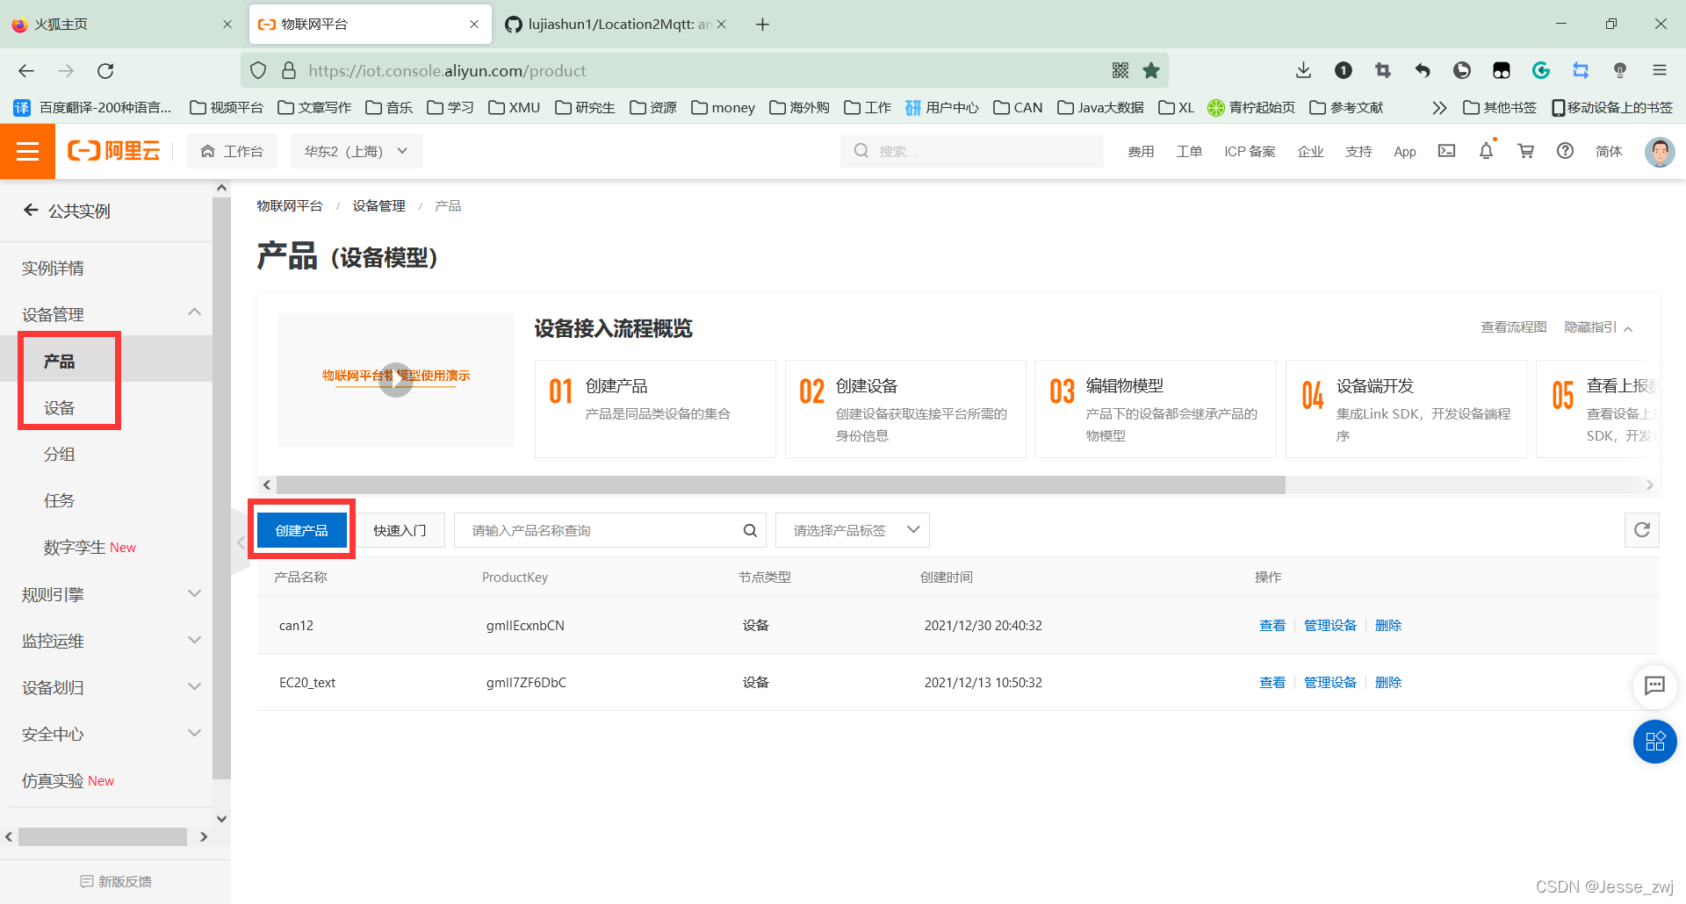Bookmark this page via the star icon
Image resolution: width=1686 pixels, height=904 pixels.
1151,70
